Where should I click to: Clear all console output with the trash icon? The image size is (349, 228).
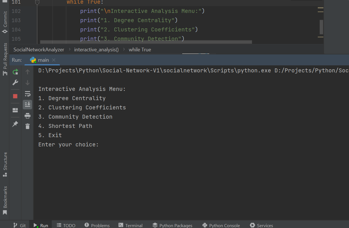point(27,126)
